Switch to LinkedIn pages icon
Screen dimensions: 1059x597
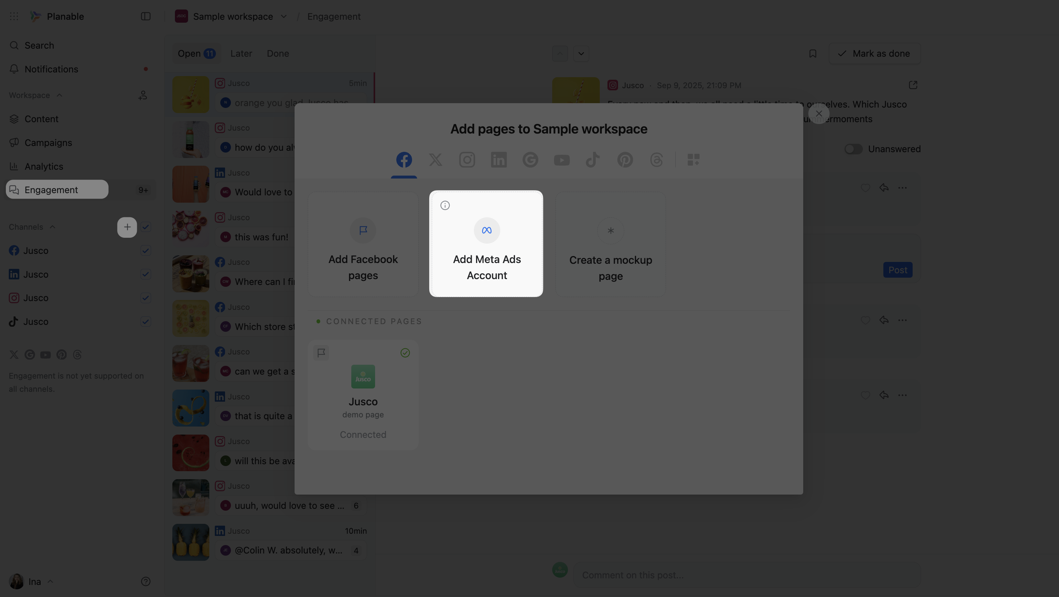498,159
